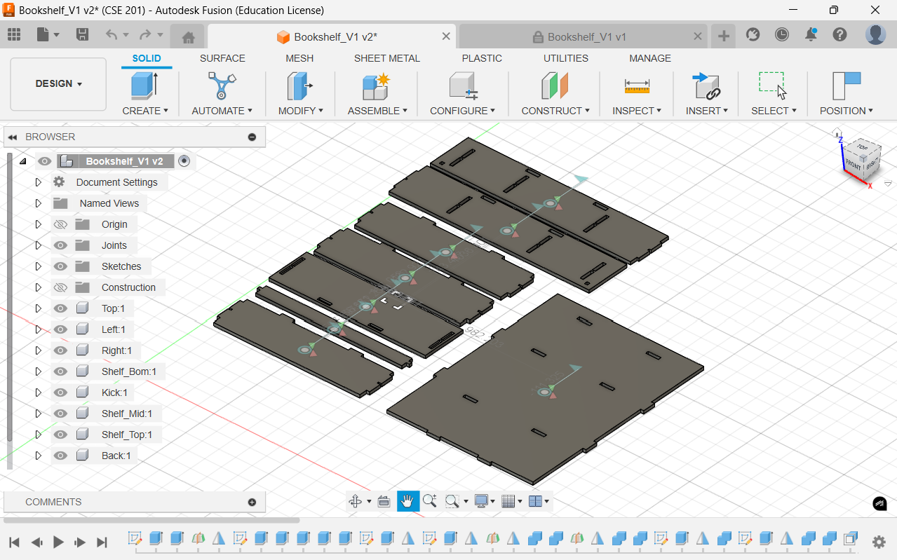Switch to the SURFACE tab

pyautogui.click(x=222, y=58)
